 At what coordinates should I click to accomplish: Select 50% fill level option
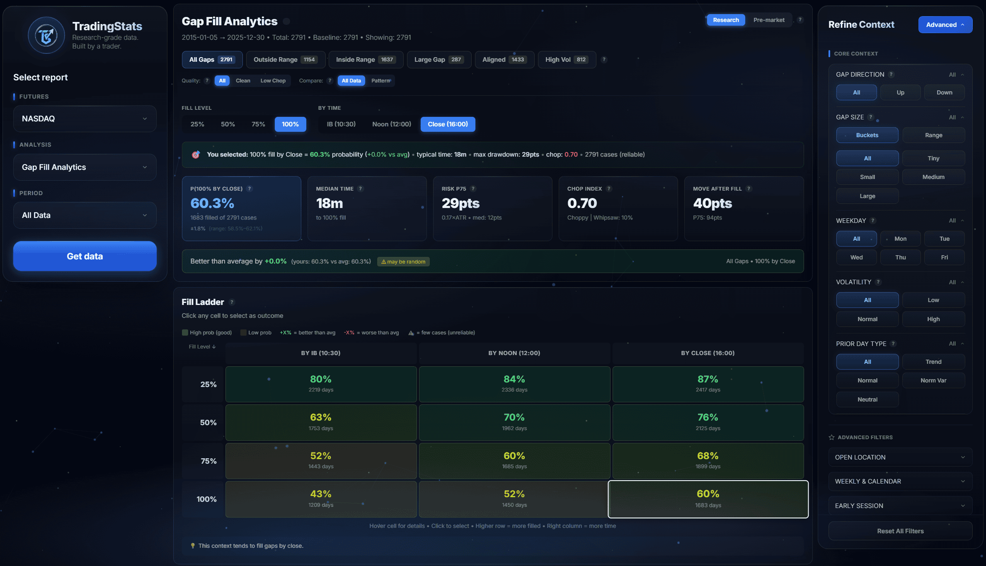tap(228, 124)
